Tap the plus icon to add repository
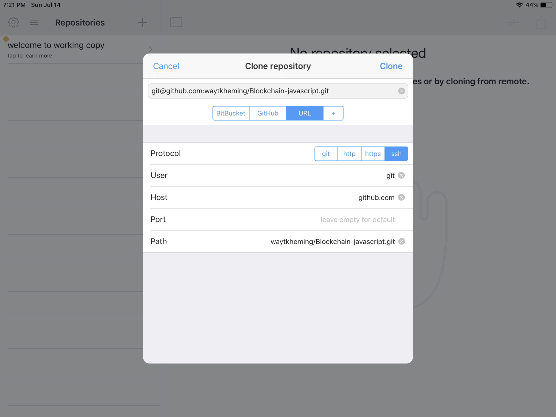Viewport: 556px width, 417px height. tap(142, 22)
